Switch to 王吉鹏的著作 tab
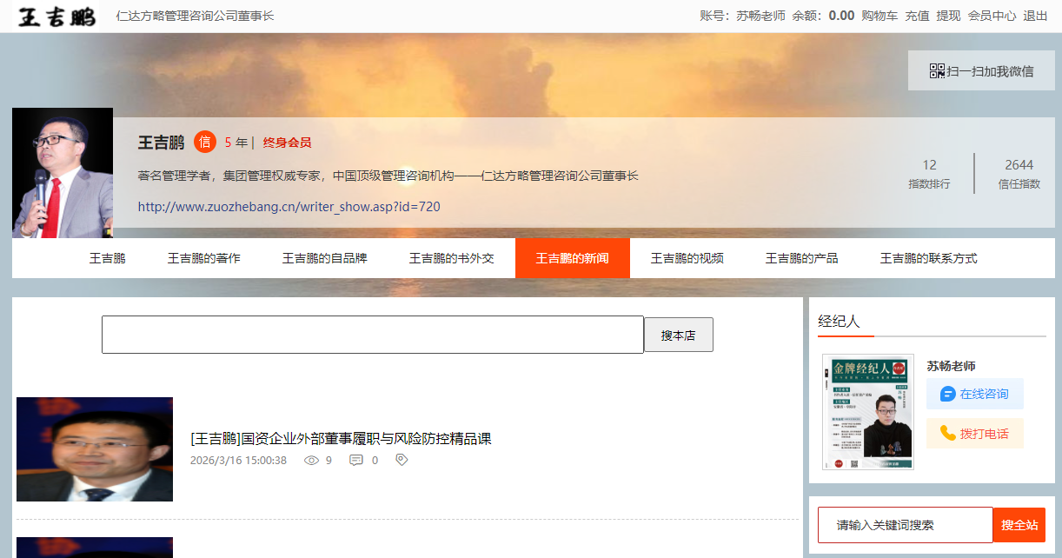 [204, 258]
